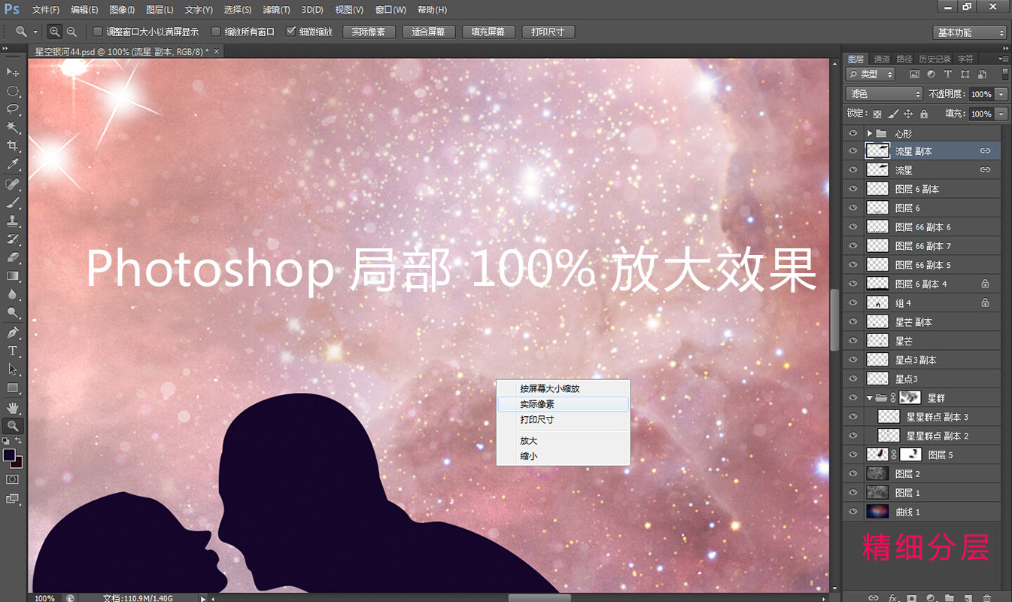1012x602 pixels.
Task: Click the 适合屏幕 button
Action: click(429, 32)
